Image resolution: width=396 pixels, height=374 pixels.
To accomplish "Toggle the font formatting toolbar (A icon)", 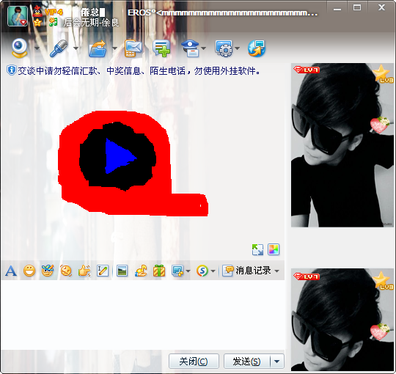I will 11,271.
